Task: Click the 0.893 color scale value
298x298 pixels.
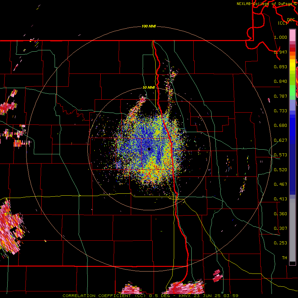Action: click(x=280, y=67)
